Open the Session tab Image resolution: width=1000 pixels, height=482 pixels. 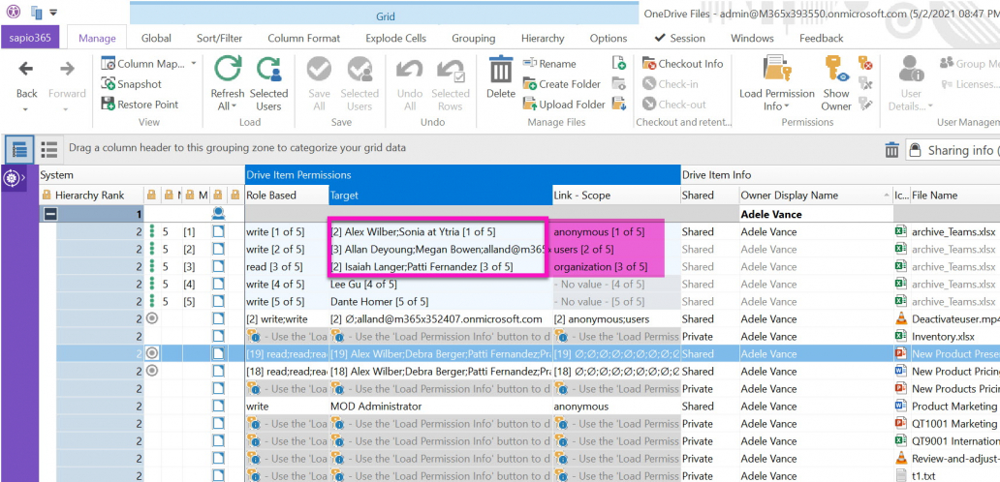(679, 38)
